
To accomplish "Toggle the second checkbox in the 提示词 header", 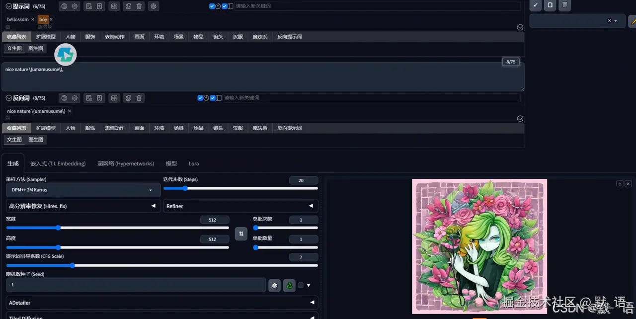I will click(x=225, y=6).
